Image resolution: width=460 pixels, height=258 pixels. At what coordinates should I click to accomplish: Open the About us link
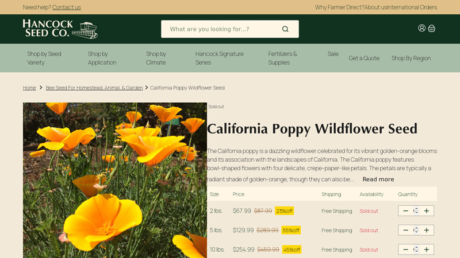375,7
